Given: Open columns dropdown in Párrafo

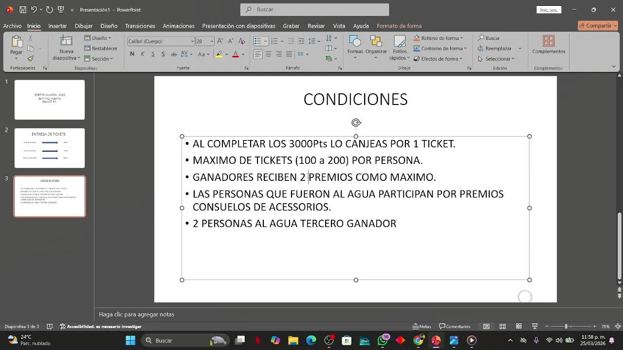Looking at the screenshot, I should click(303, 54).
